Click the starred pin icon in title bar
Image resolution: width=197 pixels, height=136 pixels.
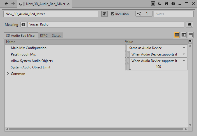point(153,4)
